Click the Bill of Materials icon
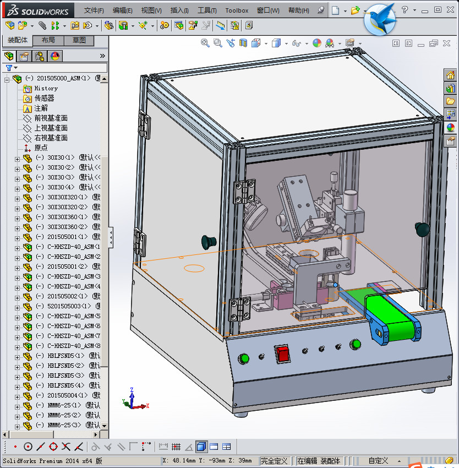This screenshot has height=468, width=459. click(179, 25)
